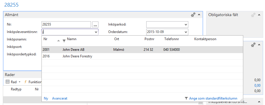Click the Kontaktperson column header
Viewport: 265px width, 105px height.
(205, 39)
